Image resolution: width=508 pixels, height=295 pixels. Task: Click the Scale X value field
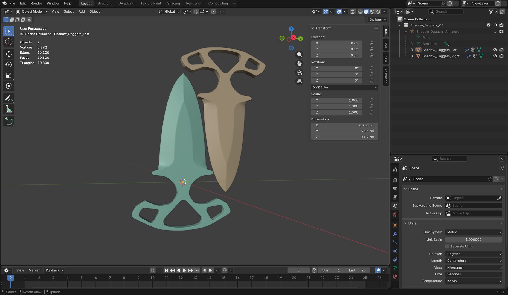337,100
